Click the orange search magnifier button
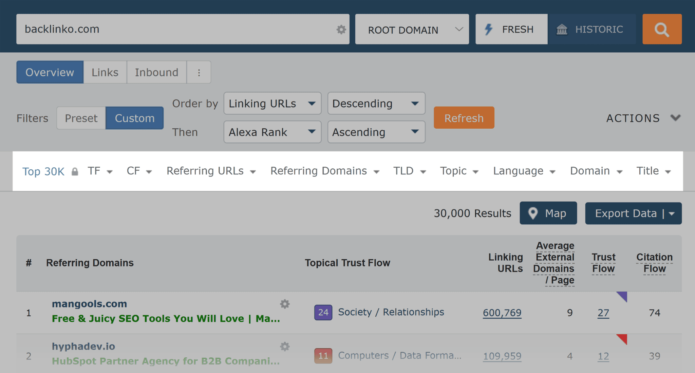 (x=661, y=29)
